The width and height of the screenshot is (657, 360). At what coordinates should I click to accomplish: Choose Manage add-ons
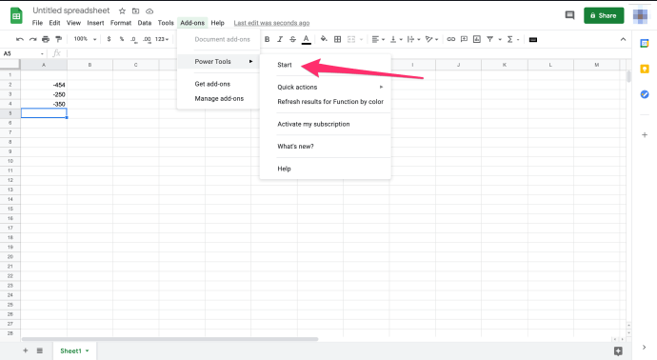(x=218, y=98)
